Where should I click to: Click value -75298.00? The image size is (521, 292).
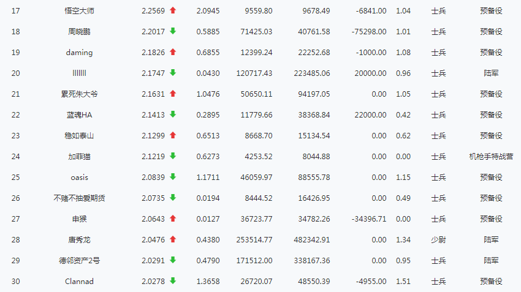[x=369, y=32]
